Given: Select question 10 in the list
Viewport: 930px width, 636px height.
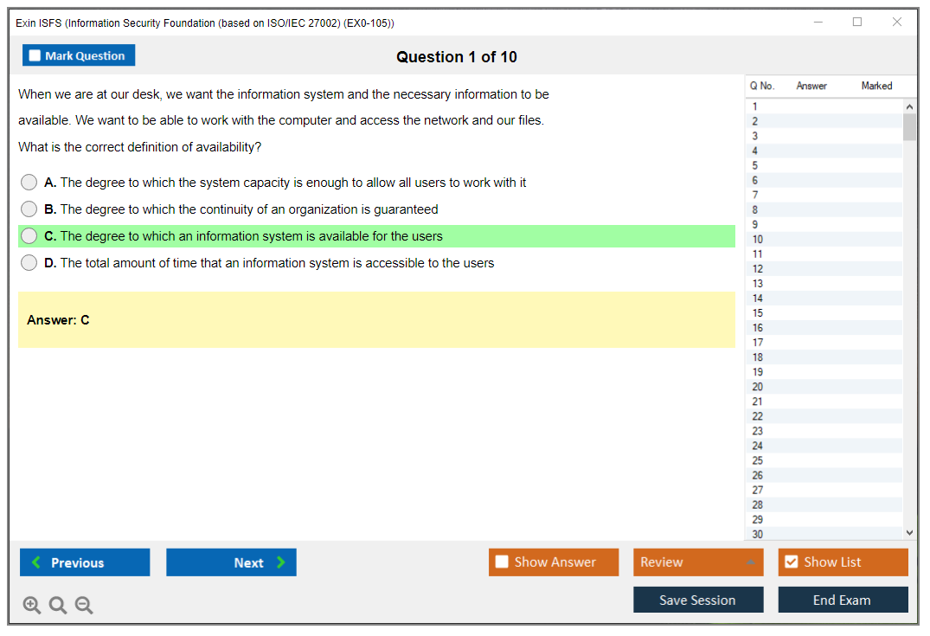Looking at the screenshot, I should point(758,240).
